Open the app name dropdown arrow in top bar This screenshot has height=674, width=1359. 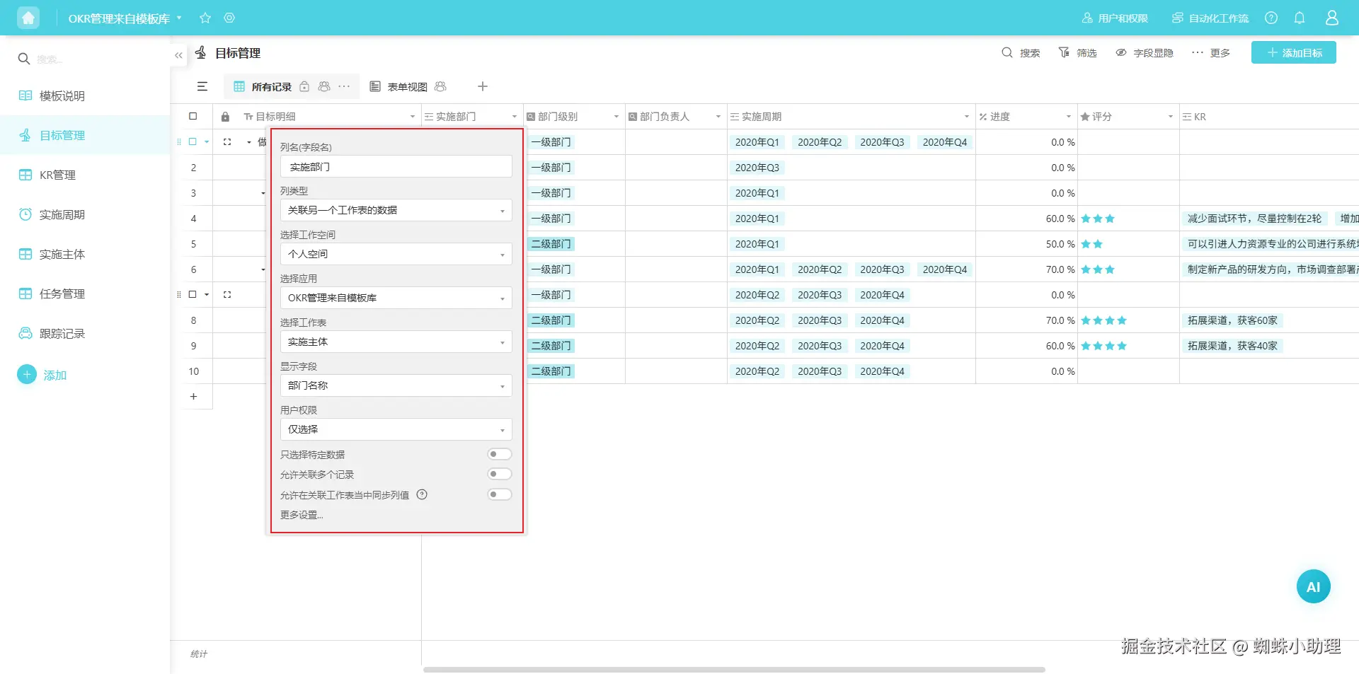coord(179,18)
